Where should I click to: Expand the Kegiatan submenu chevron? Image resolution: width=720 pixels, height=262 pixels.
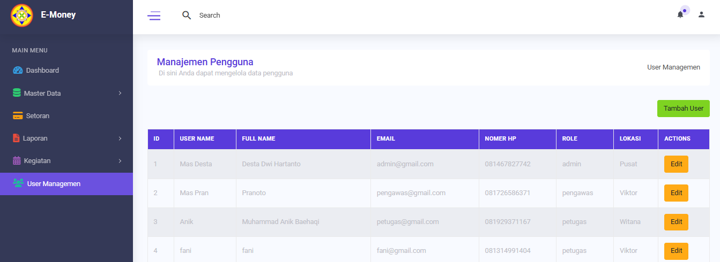[x=120, y=161]
